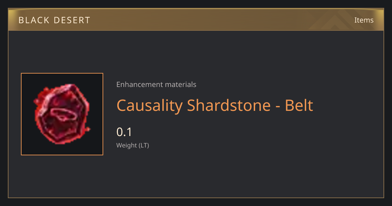Click the Weight (LT) label

tap(133, 146)
